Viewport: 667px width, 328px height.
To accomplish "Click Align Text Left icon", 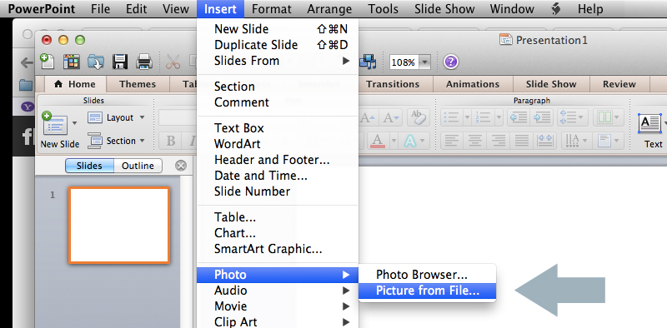I will pyautogui.click(x=451, y=140).
